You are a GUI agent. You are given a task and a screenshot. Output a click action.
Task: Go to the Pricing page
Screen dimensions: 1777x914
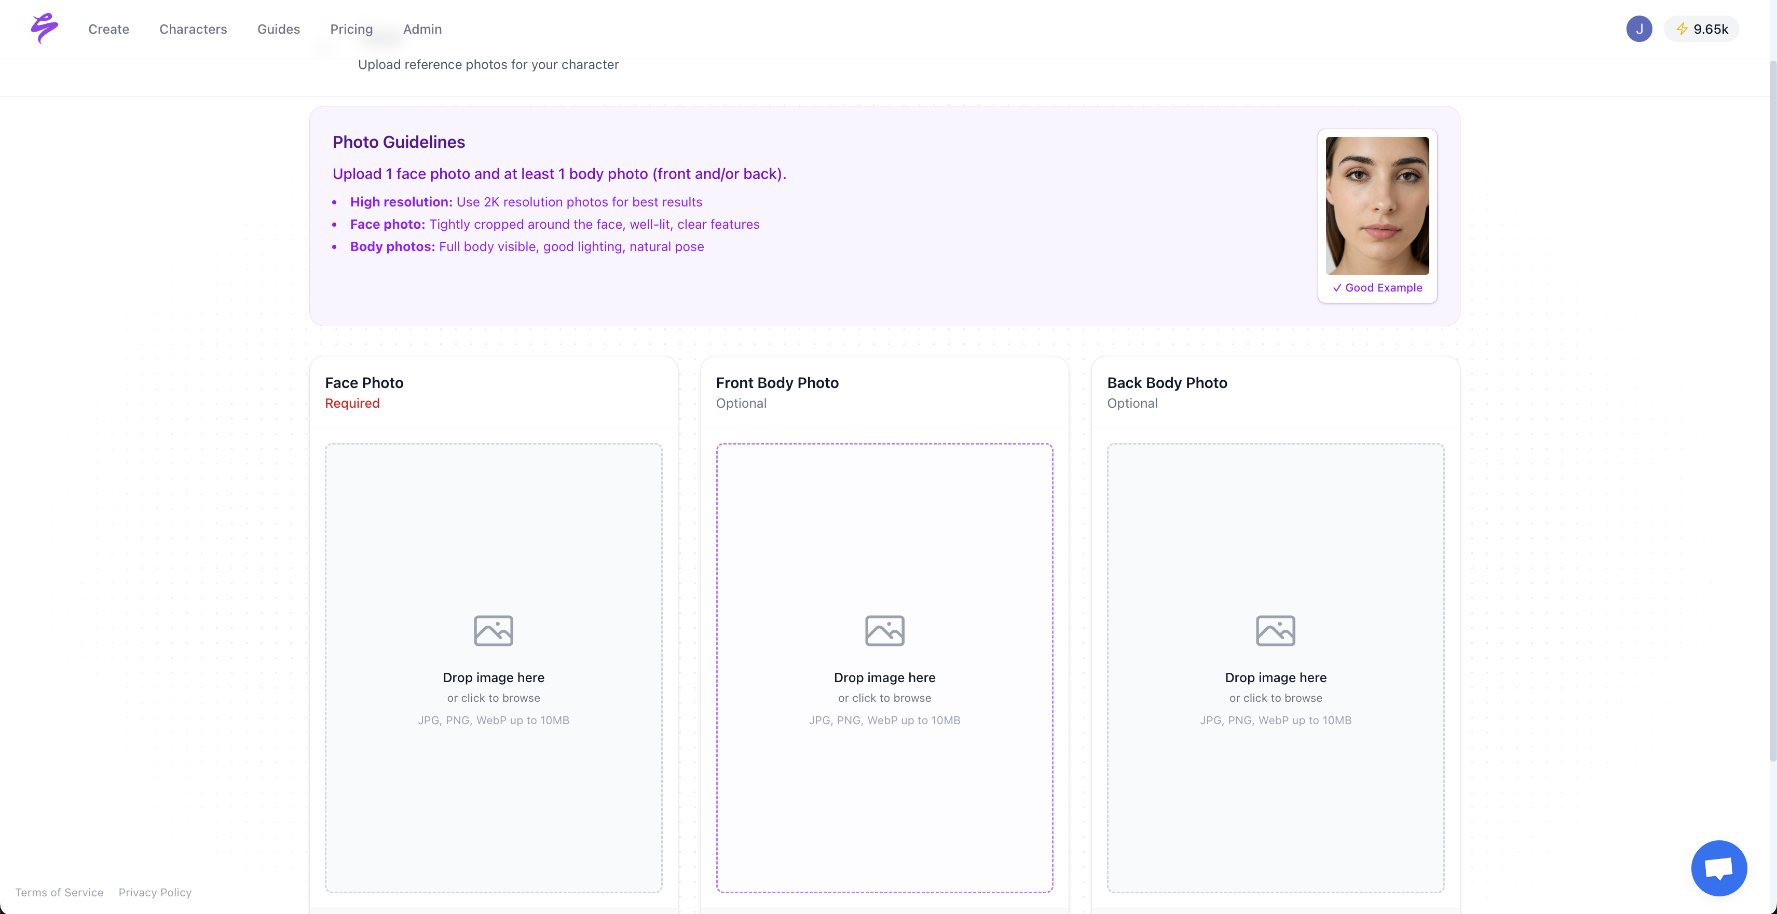351,29
